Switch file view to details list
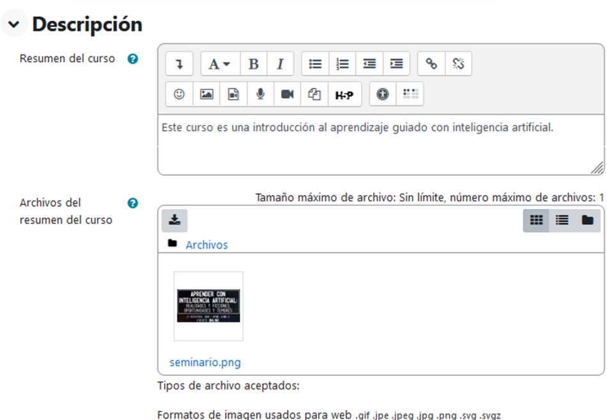 coord(562,220)
